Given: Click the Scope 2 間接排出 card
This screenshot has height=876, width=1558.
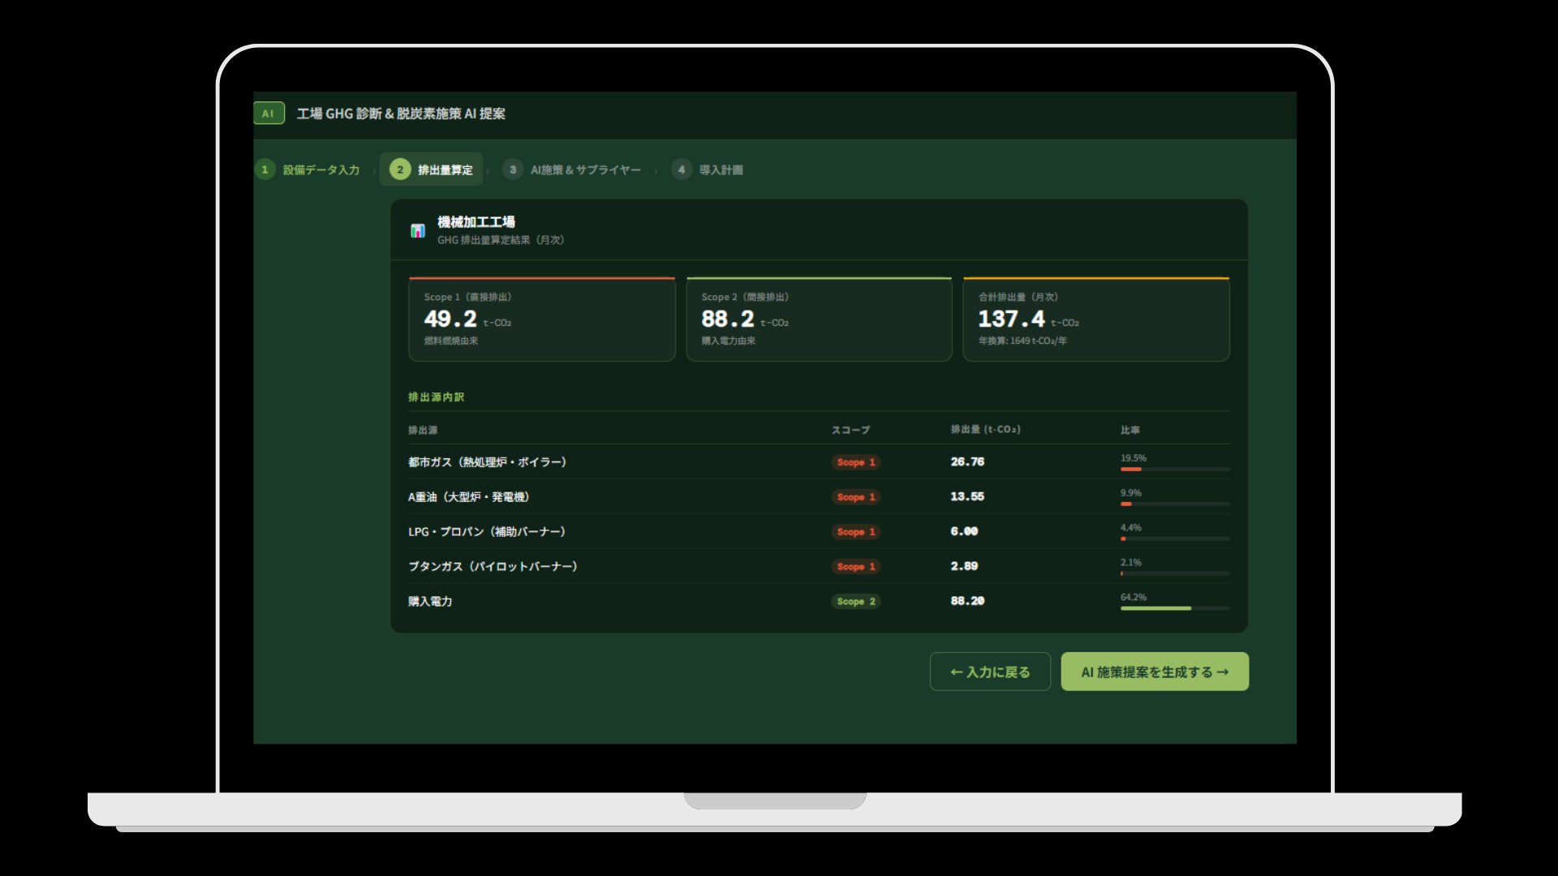Looking at the screenshot, I should pos(819,319).
